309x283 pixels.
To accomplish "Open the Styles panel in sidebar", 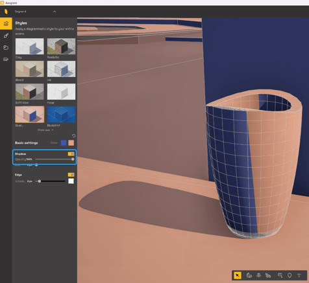I will (x=6, y=23).
